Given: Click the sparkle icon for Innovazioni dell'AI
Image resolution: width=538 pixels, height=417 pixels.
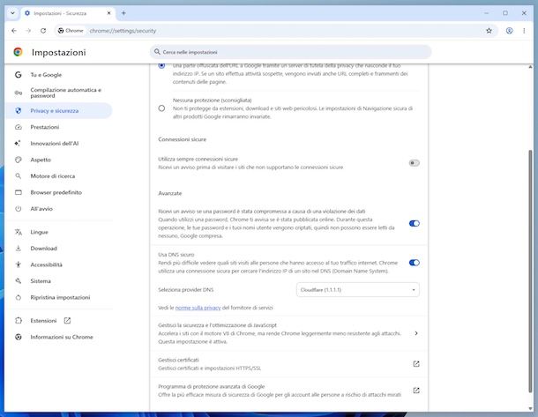Looking at the screenshot, I should click(x=18, y=144).
